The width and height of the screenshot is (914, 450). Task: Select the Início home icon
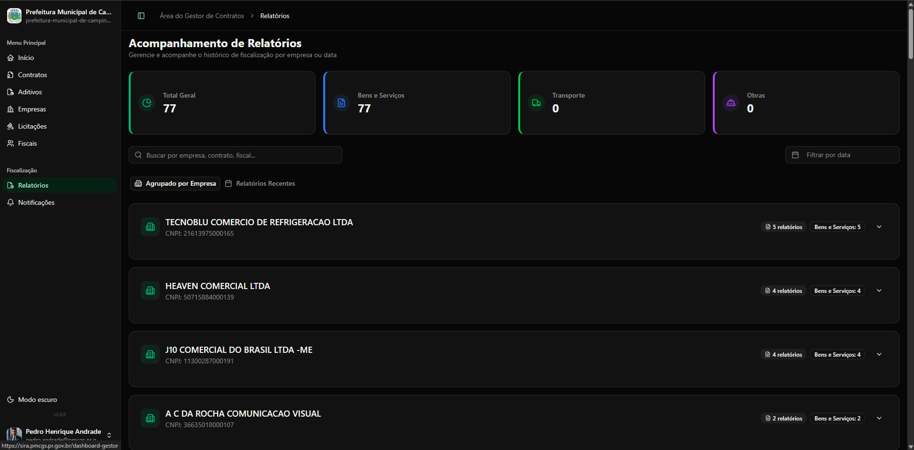[10, 58]
